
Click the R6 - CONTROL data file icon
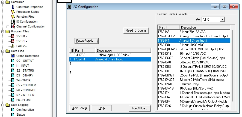coord(13,90)
